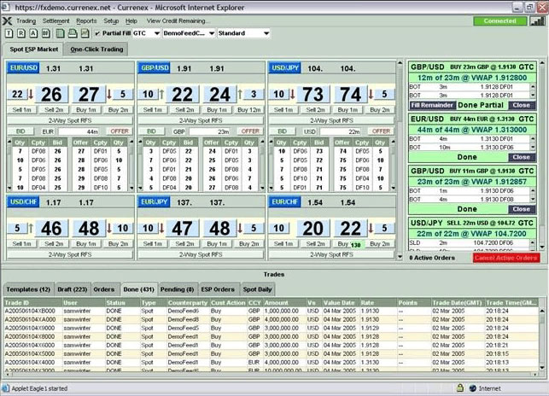
Task: Click the left arrow of the trades horizontal scrollbar
Action: click(7, 375)
